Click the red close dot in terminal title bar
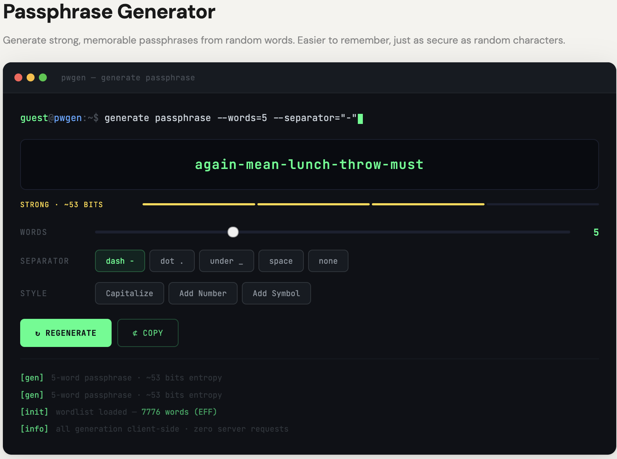The height and width of the screenshot is (459, 617). point(18,77)
